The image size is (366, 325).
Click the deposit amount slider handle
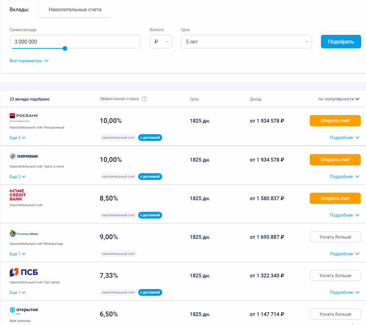click(65, 48)
